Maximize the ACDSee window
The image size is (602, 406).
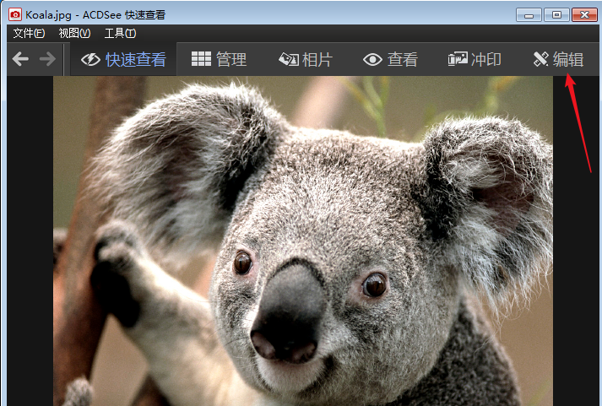(x=556, y=14)
